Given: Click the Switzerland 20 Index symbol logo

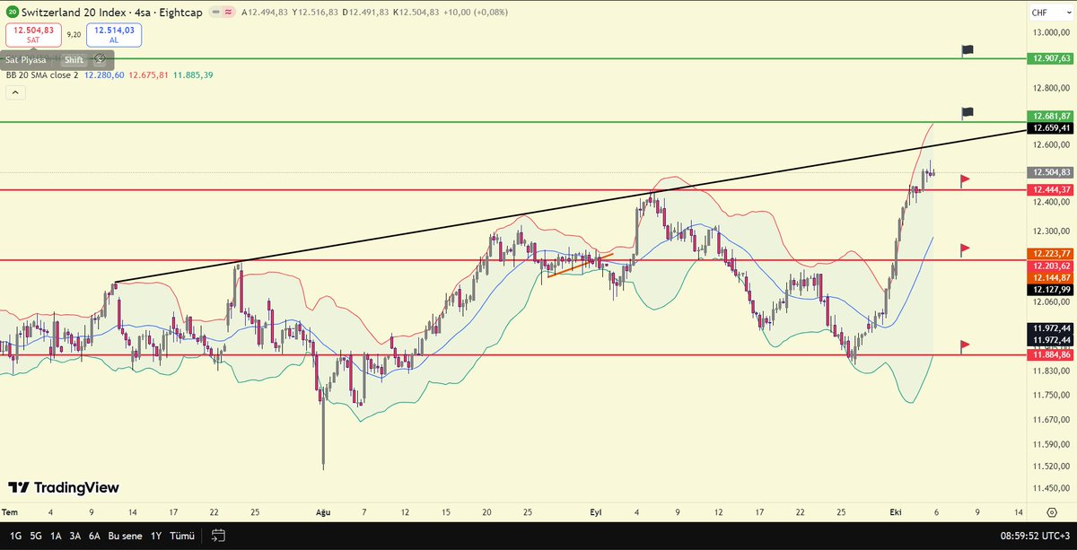Looking at the screenshot, I should coord(13,13).
